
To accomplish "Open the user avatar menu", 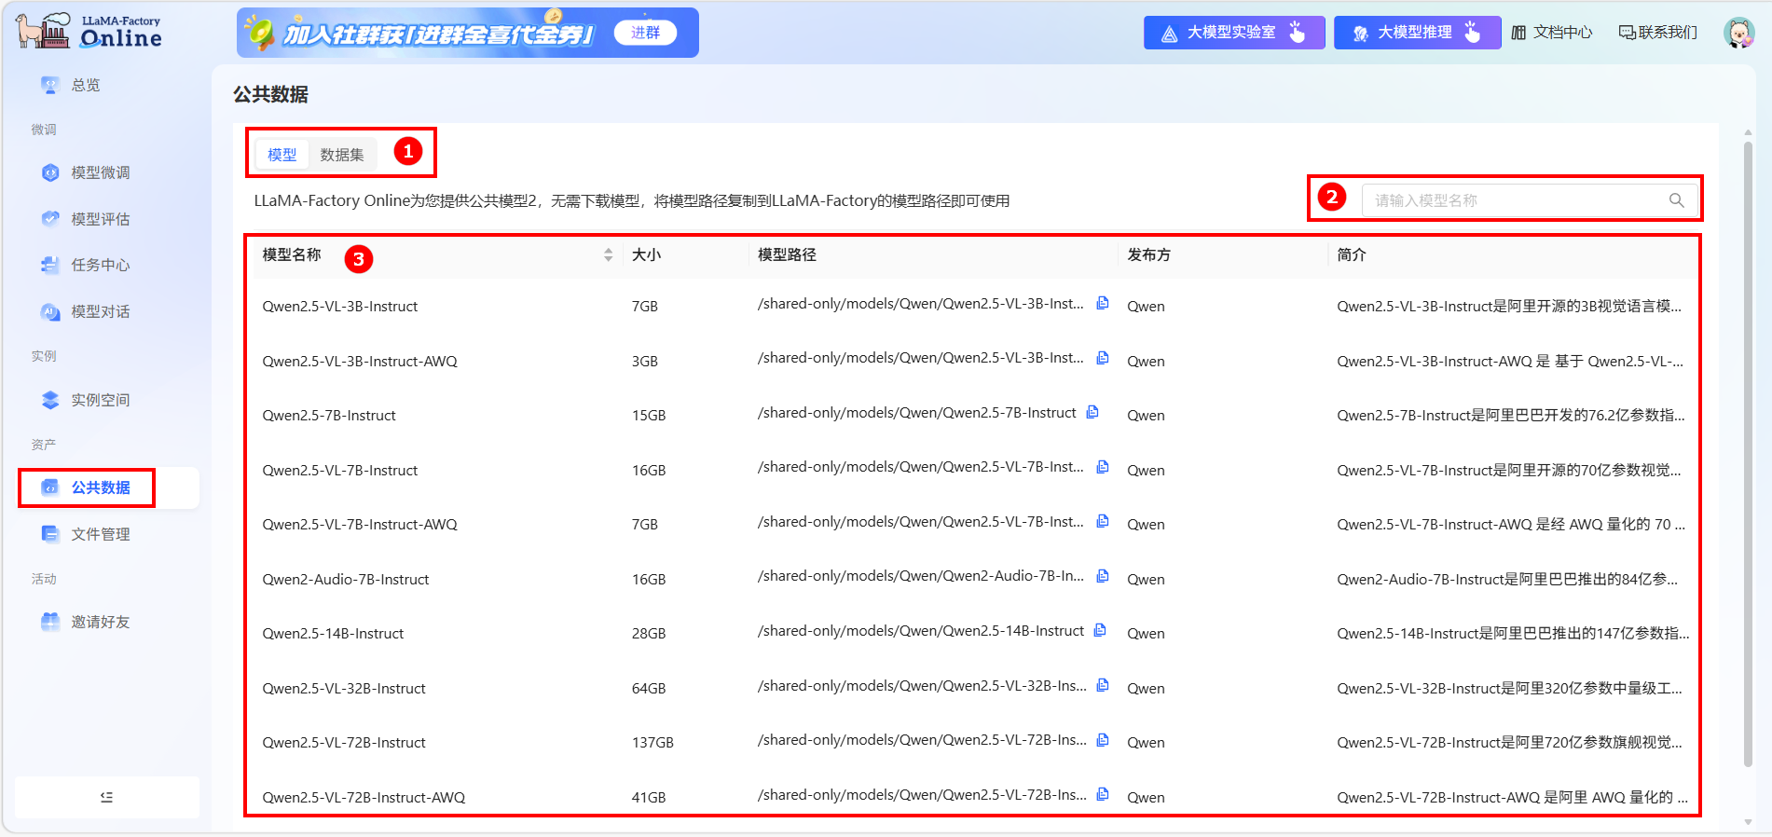I will coord(1738,33).
